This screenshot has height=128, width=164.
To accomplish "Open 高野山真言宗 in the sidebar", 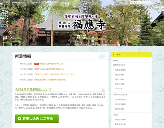I will (120, 70).
